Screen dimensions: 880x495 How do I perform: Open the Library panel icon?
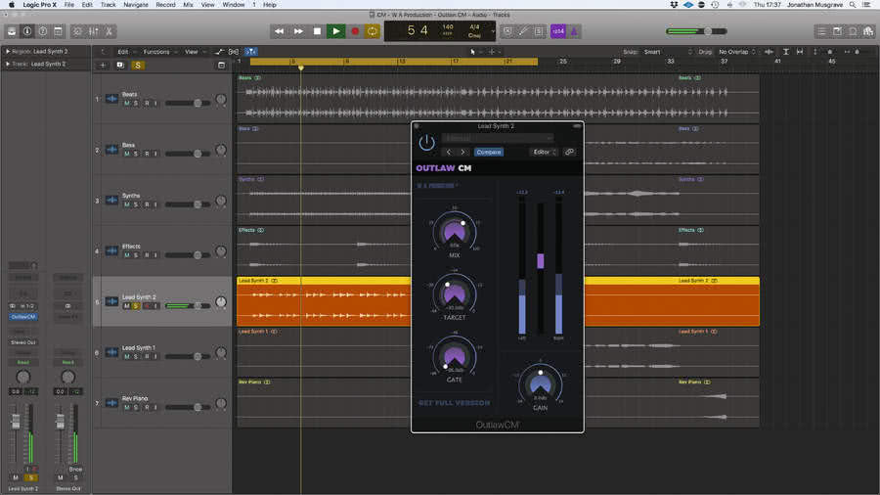pyautogui.click(x=11, y=31)
